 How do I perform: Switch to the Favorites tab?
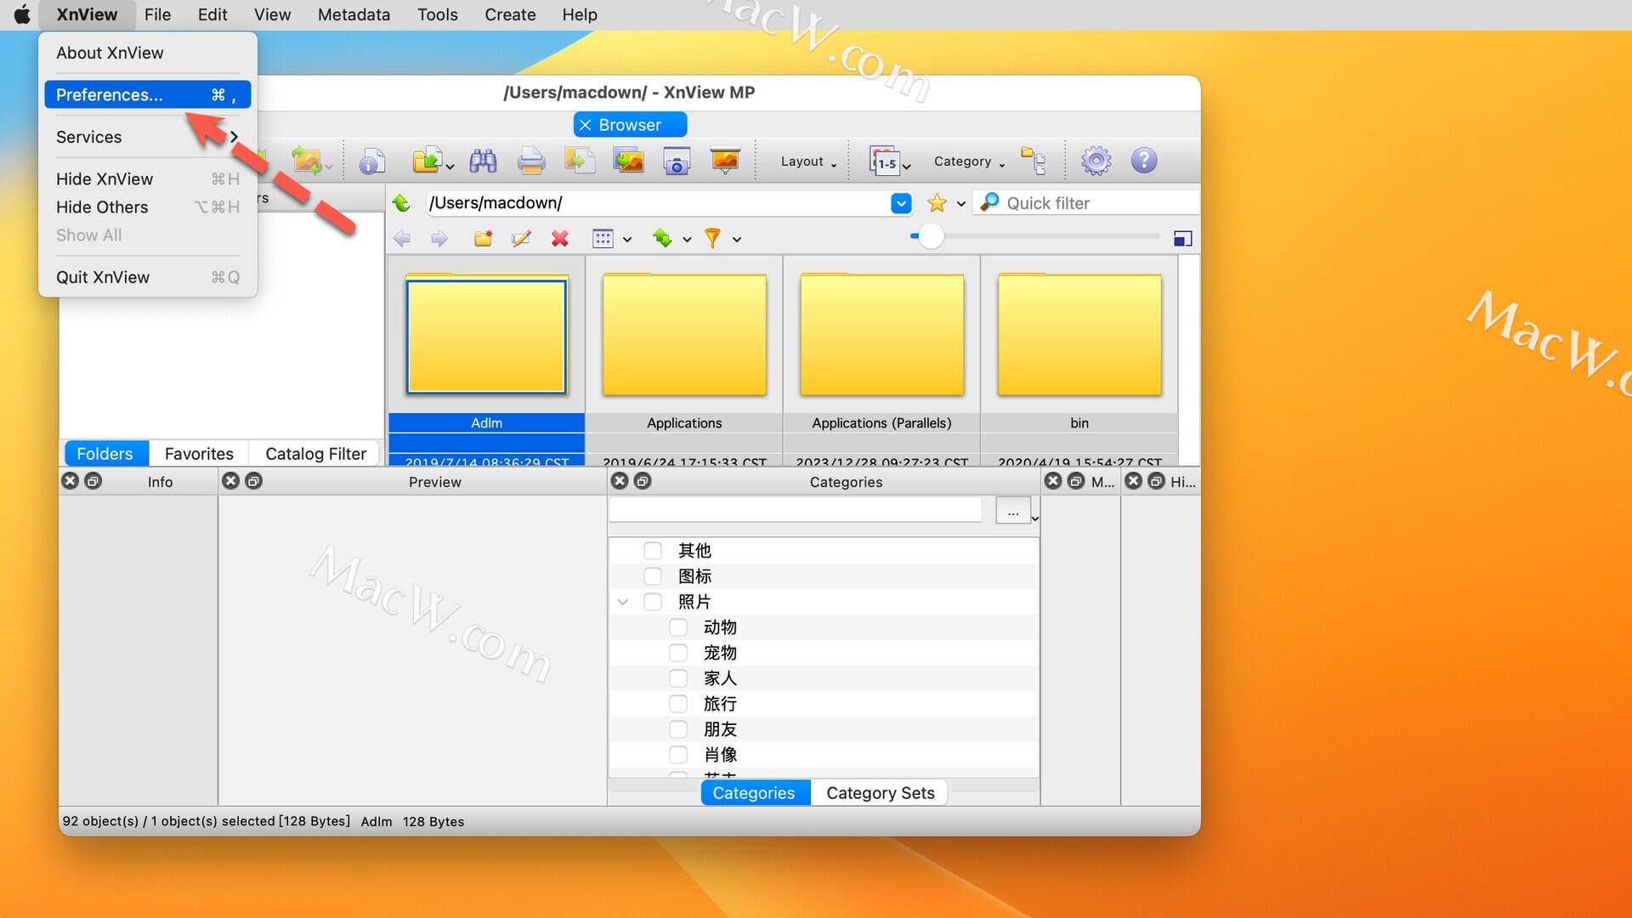click(x=199, y=454)
